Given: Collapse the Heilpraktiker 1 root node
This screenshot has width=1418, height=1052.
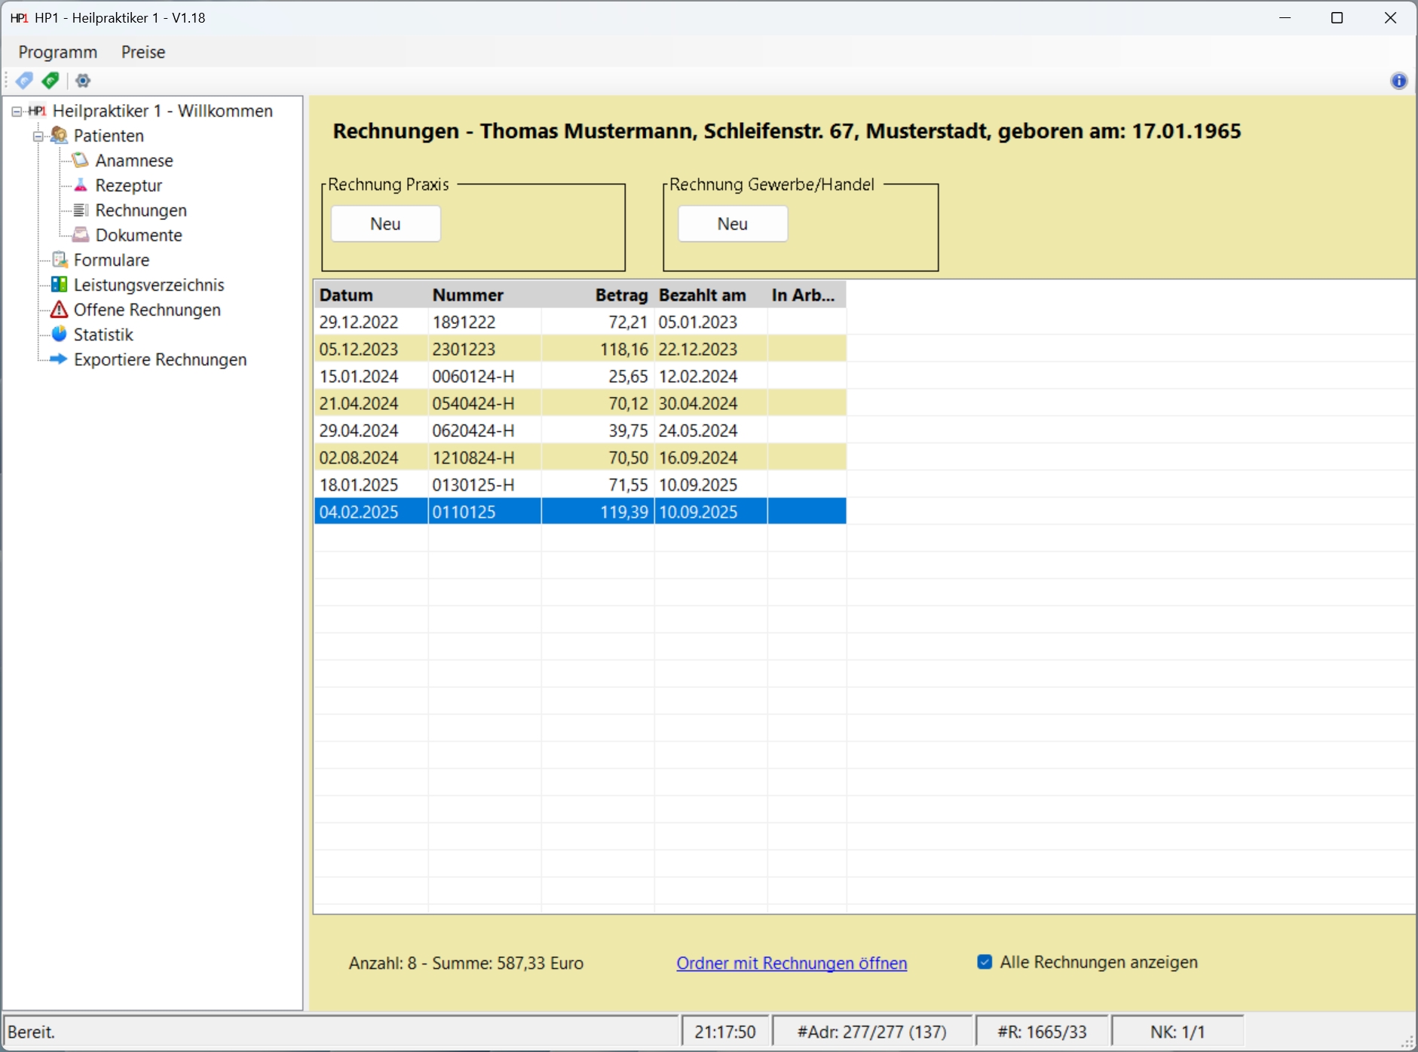Looking at the screenshot, I should point(17,112).
